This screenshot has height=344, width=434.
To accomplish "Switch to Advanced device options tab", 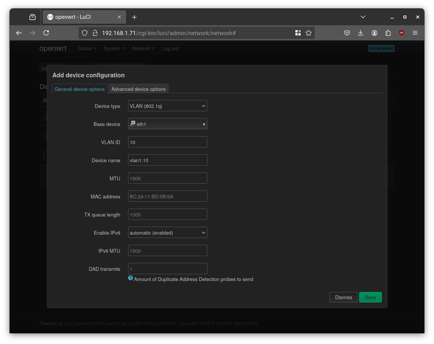I will tap(139, 89).
